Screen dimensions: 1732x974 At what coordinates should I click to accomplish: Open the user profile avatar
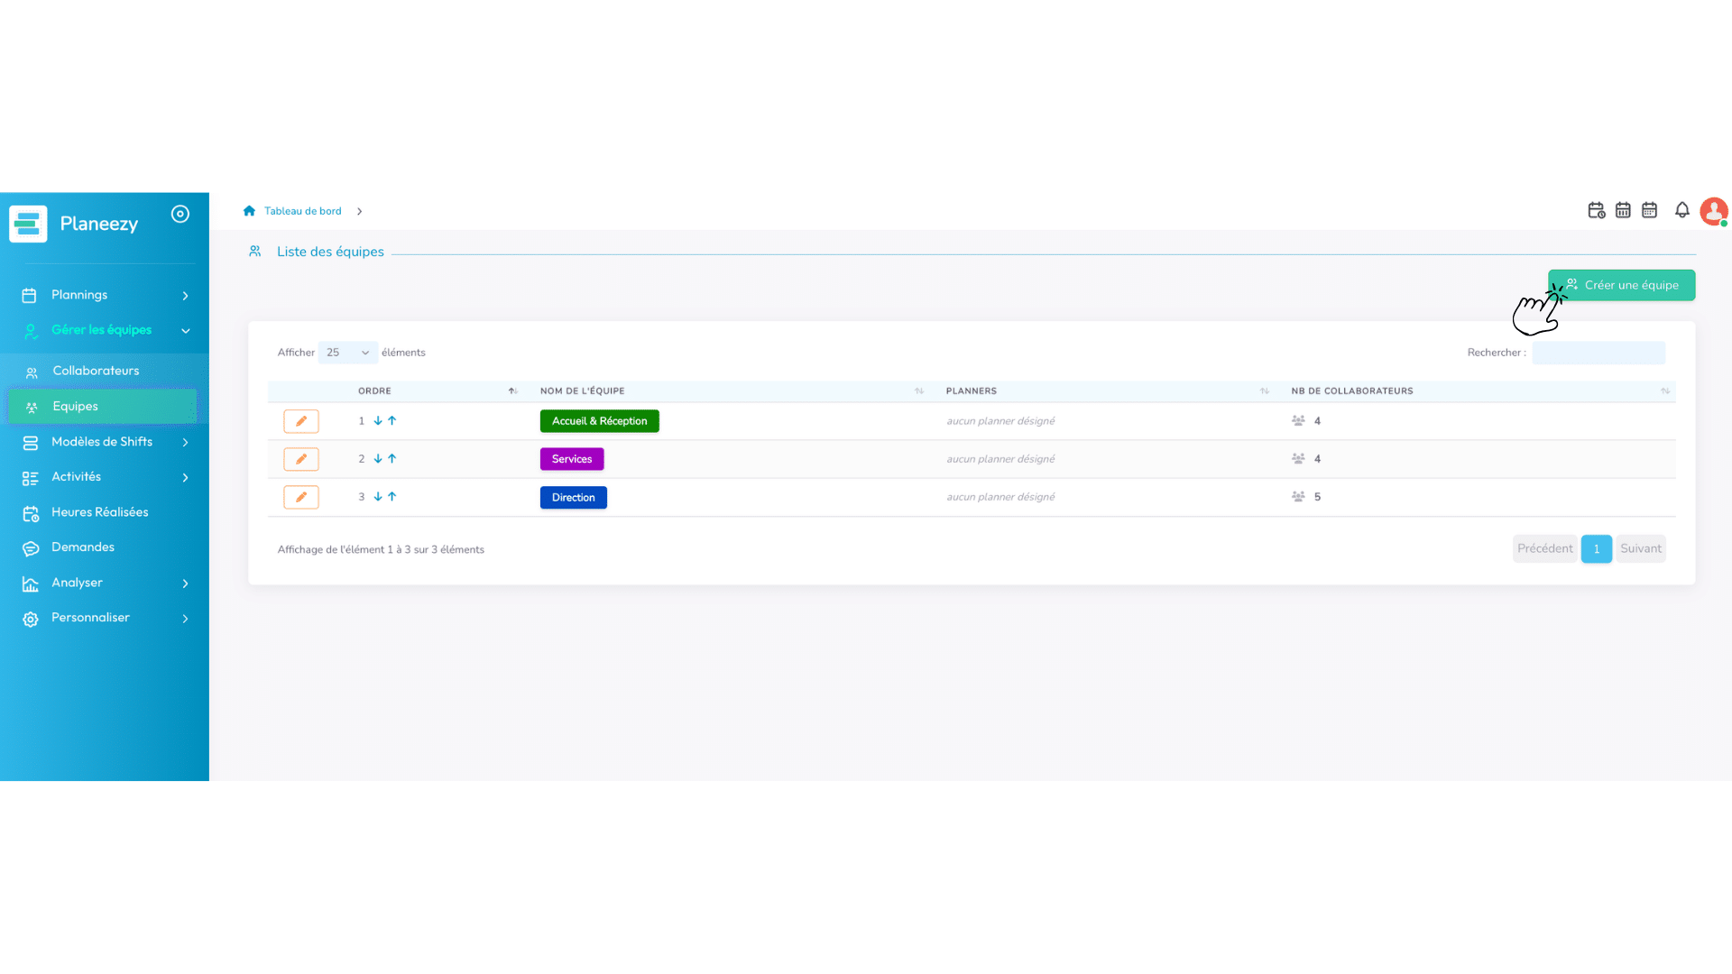click(x=1713, y=211)
